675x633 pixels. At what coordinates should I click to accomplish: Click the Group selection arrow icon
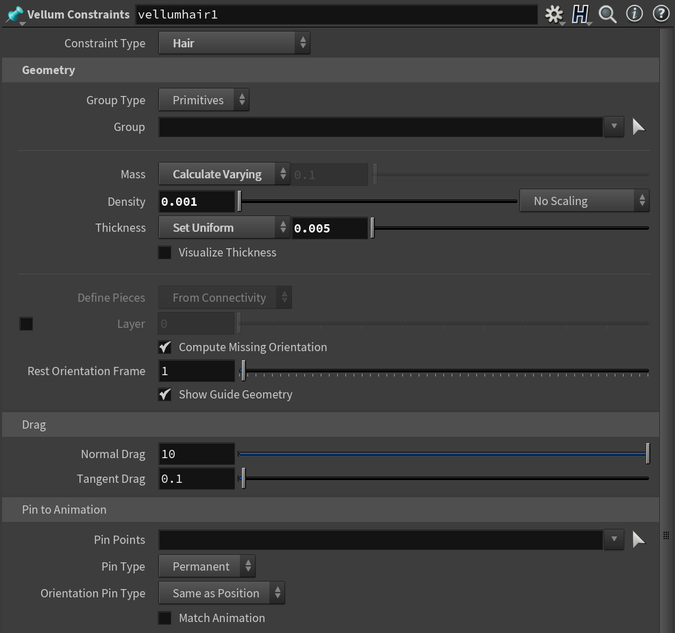[x=639, y=127]
